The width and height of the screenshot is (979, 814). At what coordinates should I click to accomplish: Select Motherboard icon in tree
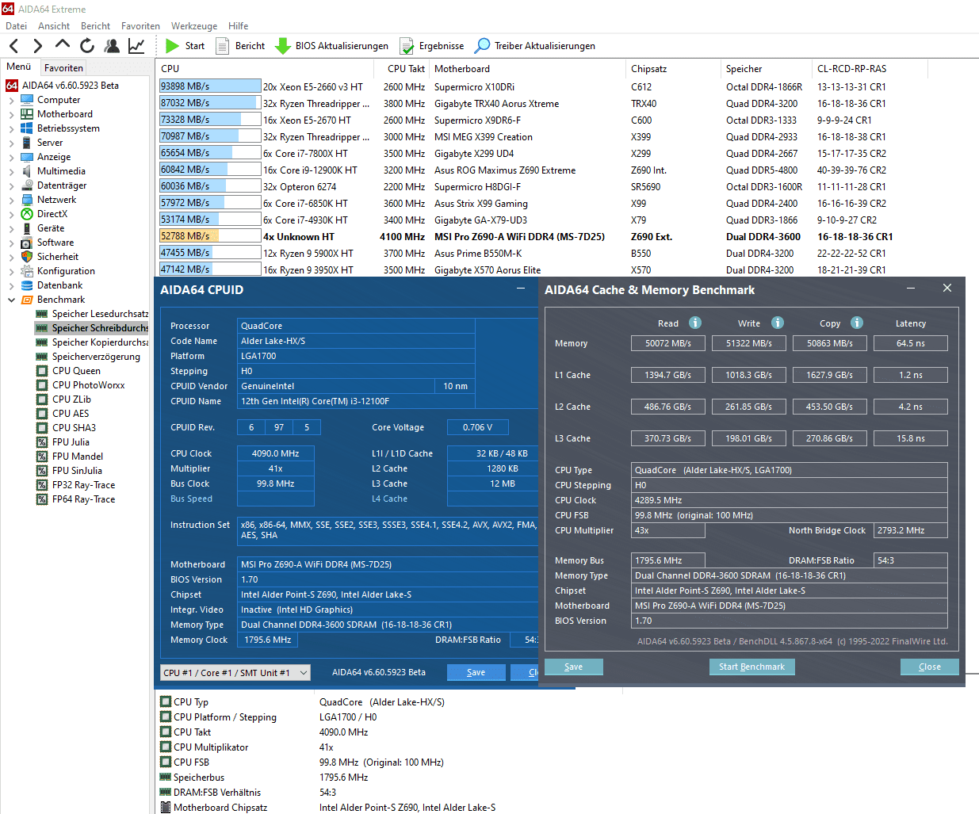click(27, 114)
